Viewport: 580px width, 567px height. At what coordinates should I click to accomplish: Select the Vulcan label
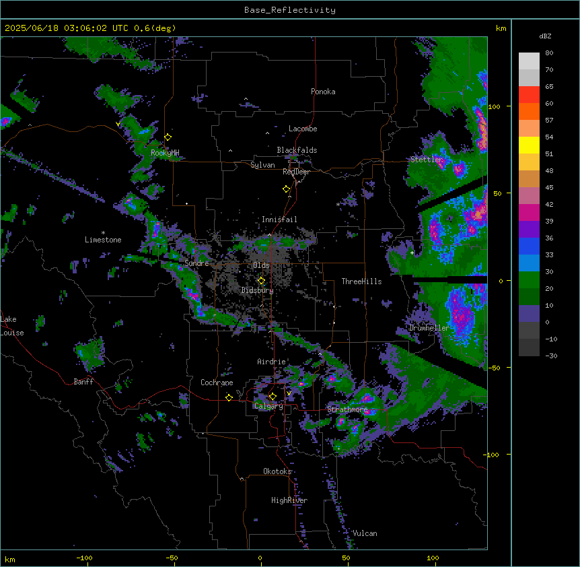(365, 533)
